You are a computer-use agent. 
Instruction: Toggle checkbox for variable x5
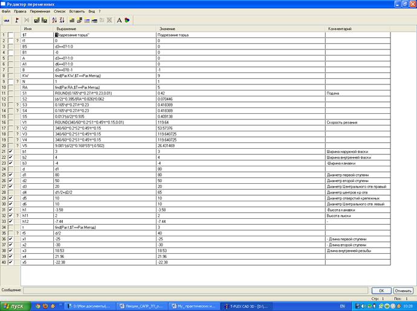click(10, 262)
